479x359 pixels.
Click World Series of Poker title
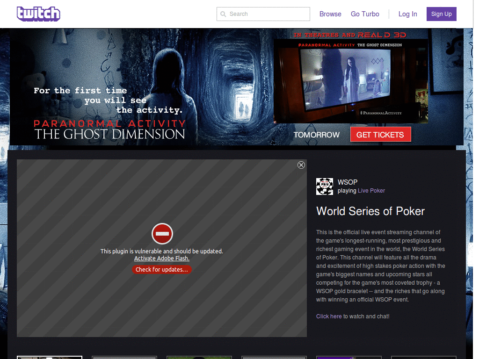pyautogui.click(x=370, y=211)
